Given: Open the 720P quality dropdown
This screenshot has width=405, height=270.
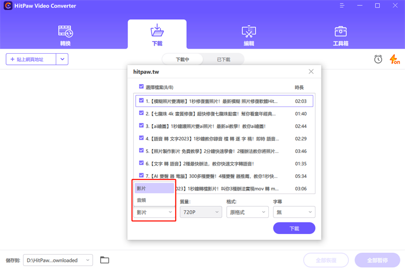Looking at the screenshot, I should click(200, 212).
